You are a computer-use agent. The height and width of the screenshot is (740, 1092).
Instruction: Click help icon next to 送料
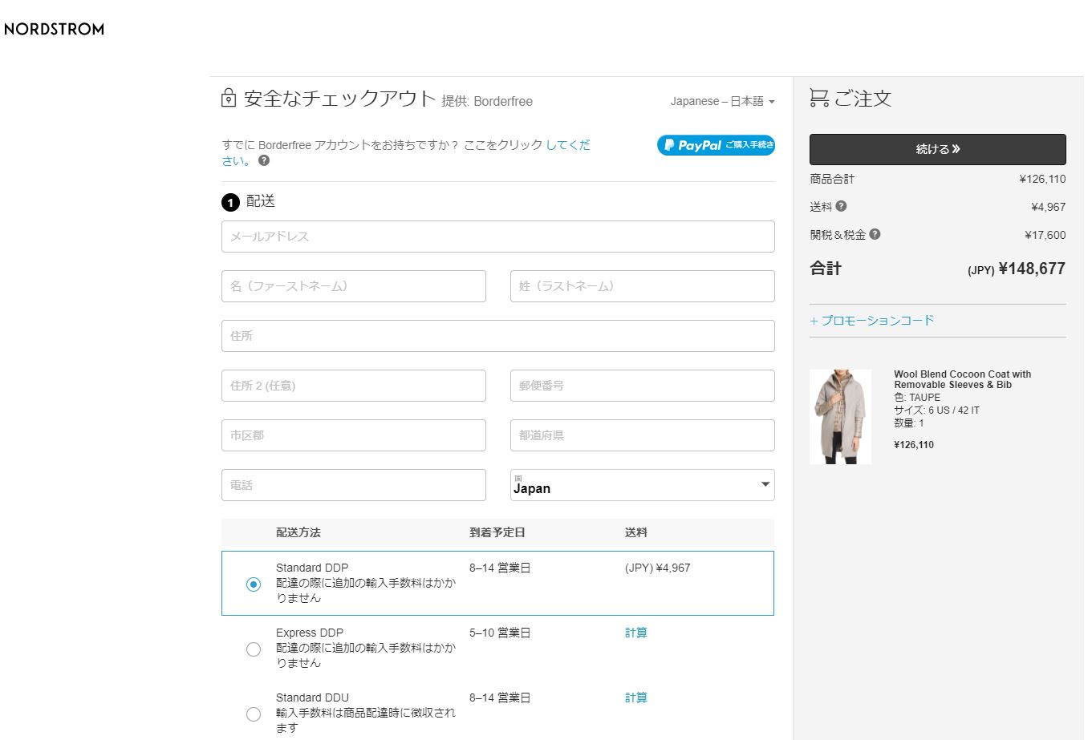(841, 206)
